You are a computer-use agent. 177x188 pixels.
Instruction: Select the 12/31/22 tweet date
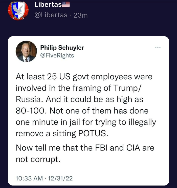point(60,178)
